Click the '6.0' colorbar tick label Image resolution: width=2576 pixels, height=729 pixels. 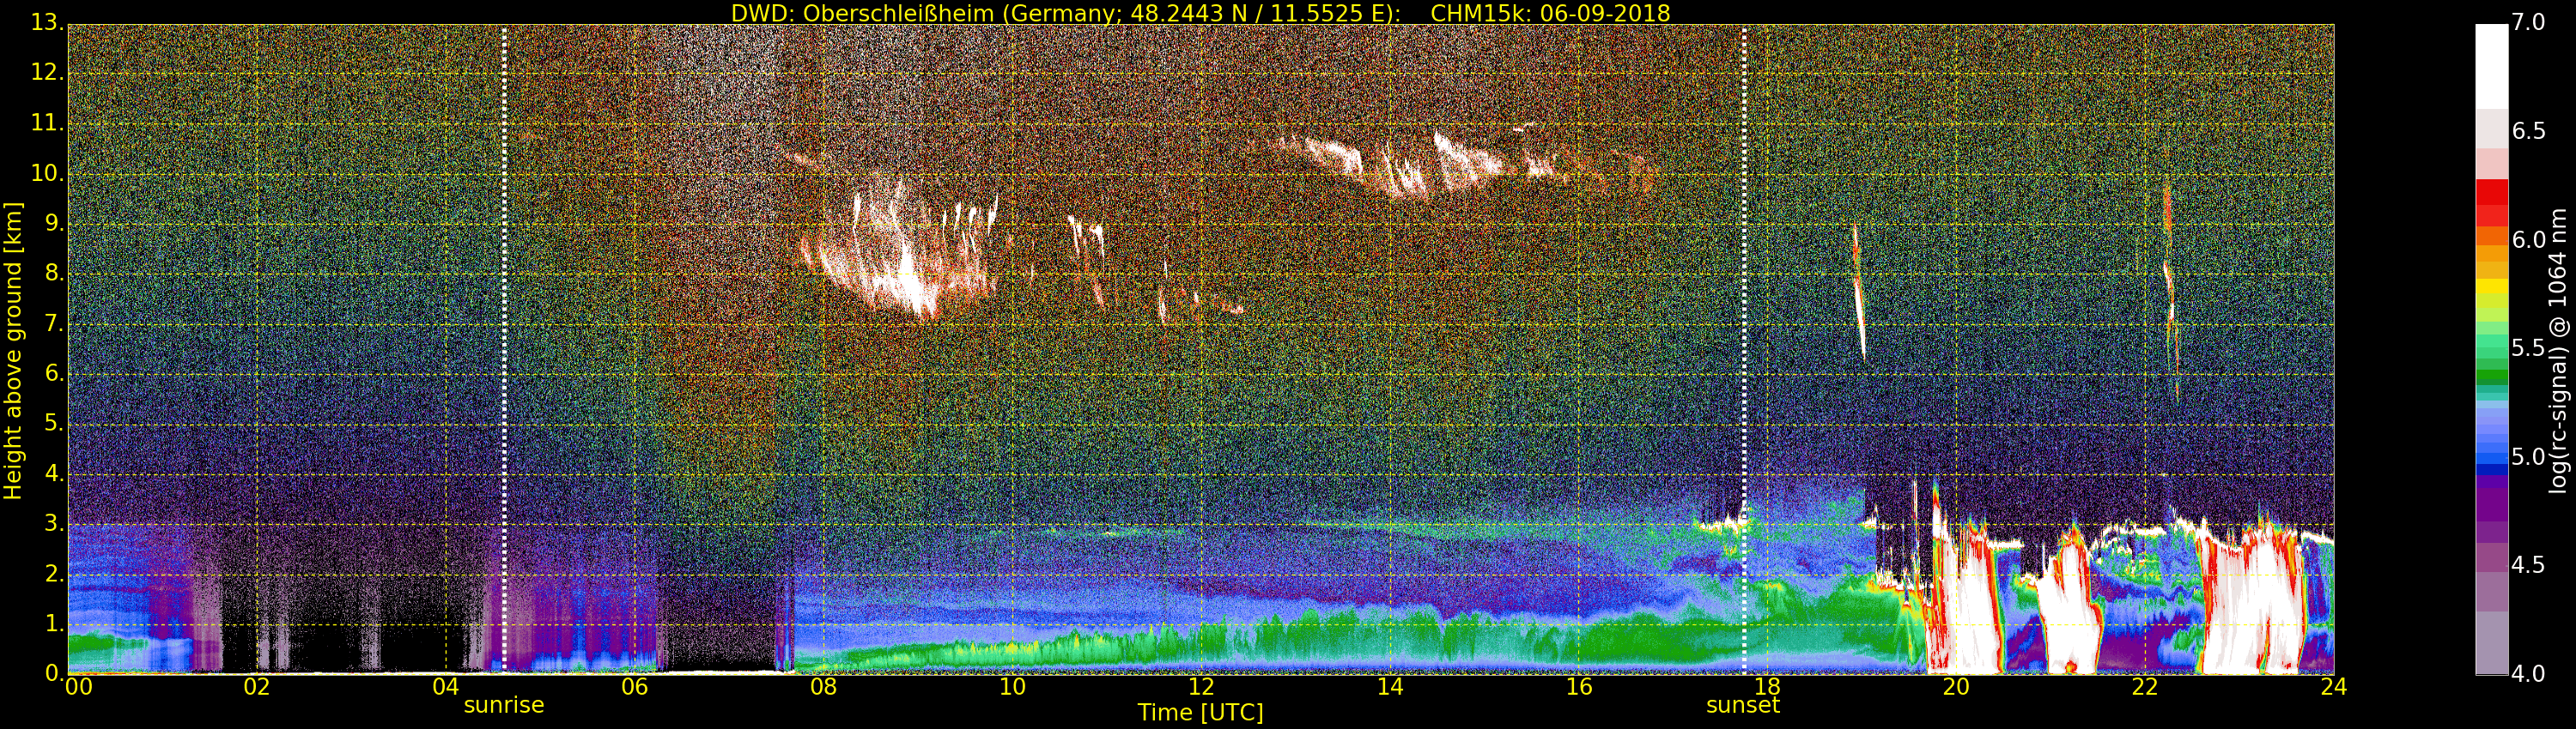[2528, 239]
